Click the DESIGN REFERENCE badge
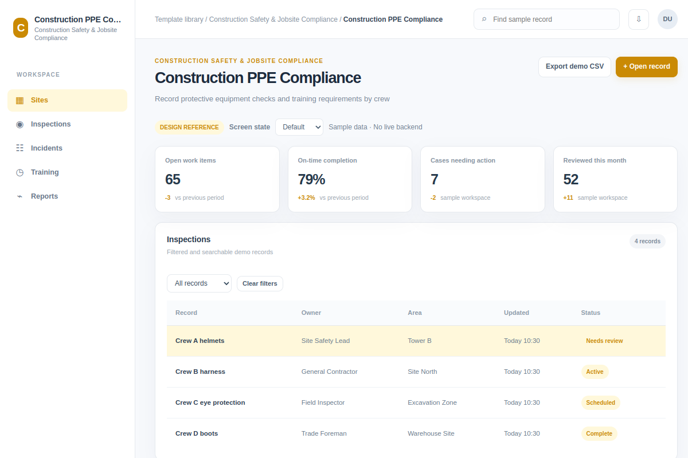Viewport: 688px width, 458px height. [x=189, y=127]
